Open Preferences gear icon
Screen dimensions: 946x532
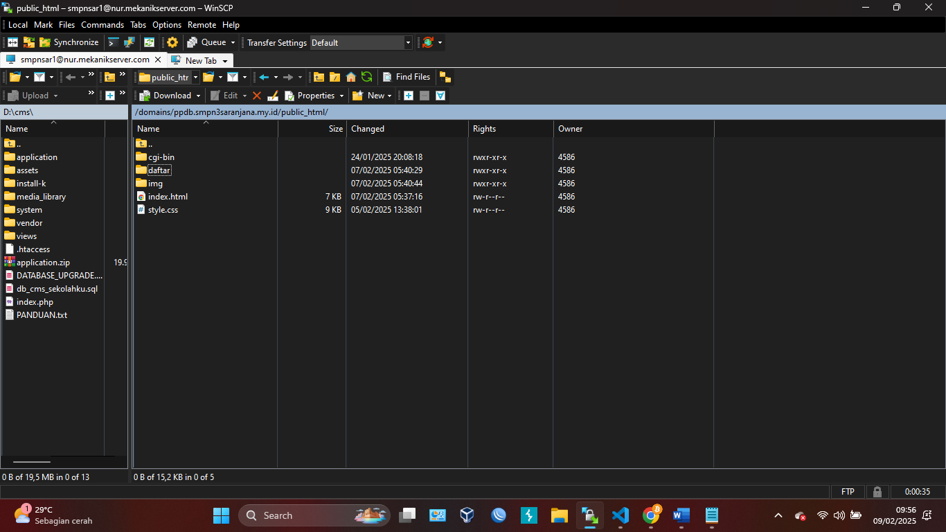(172, 42)
